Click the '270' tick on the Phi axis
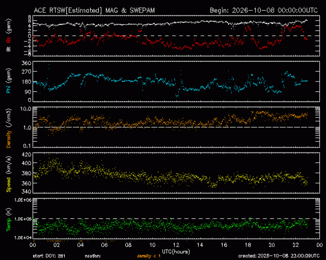This screenshot has width=326, height=260. (26, 71)
